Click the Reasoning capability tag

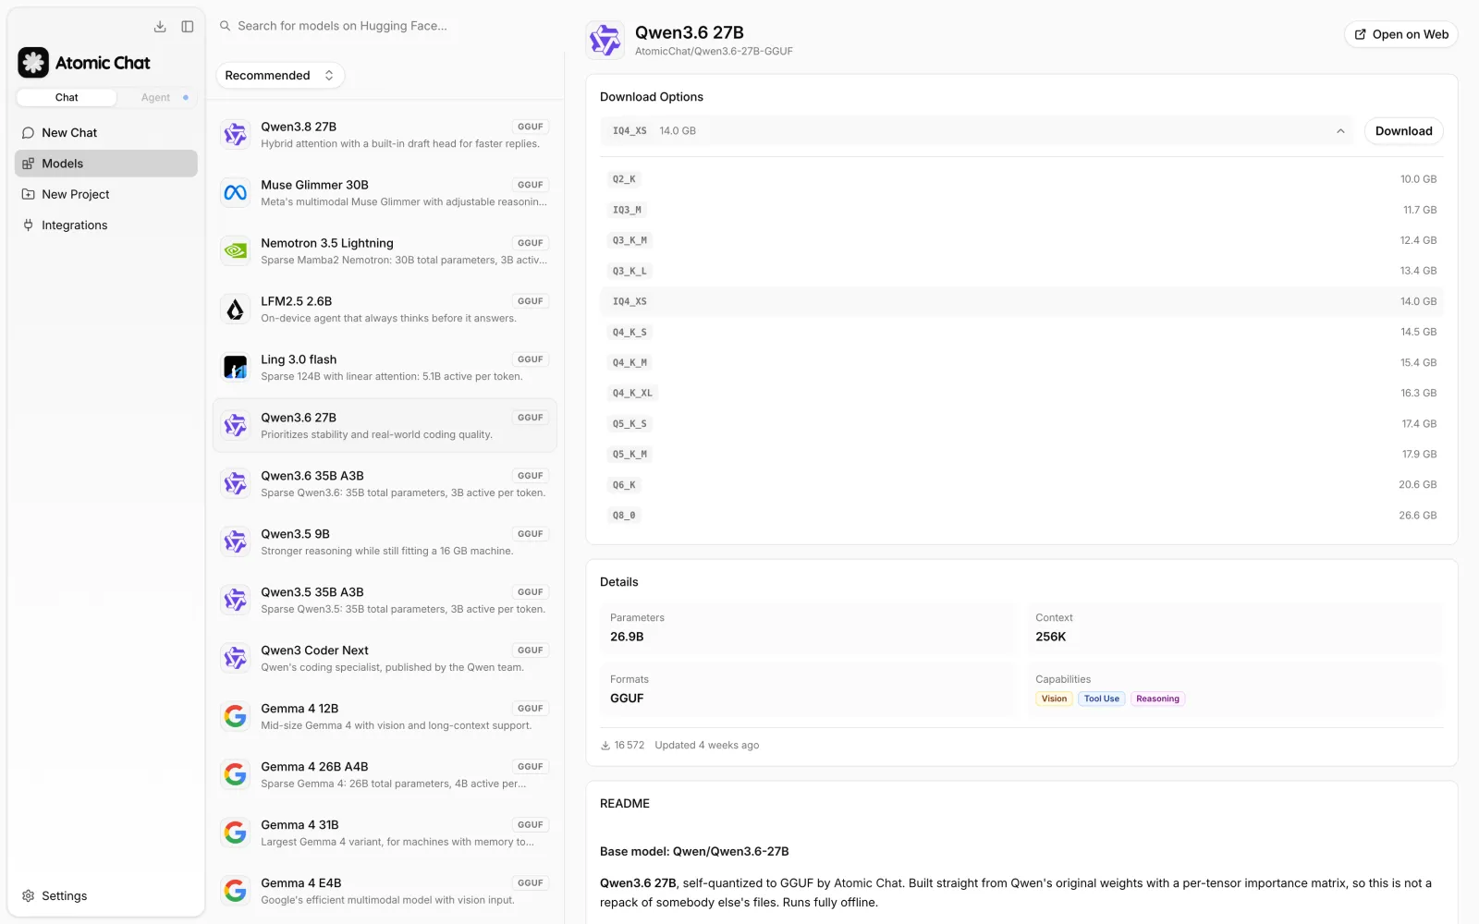tap(1157, 699)
